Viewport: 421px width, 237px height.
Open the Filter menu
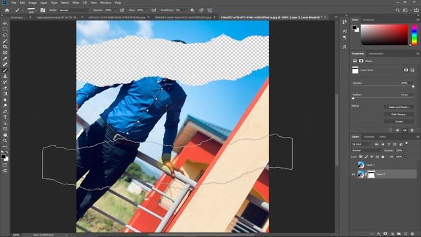pos(76,3)
